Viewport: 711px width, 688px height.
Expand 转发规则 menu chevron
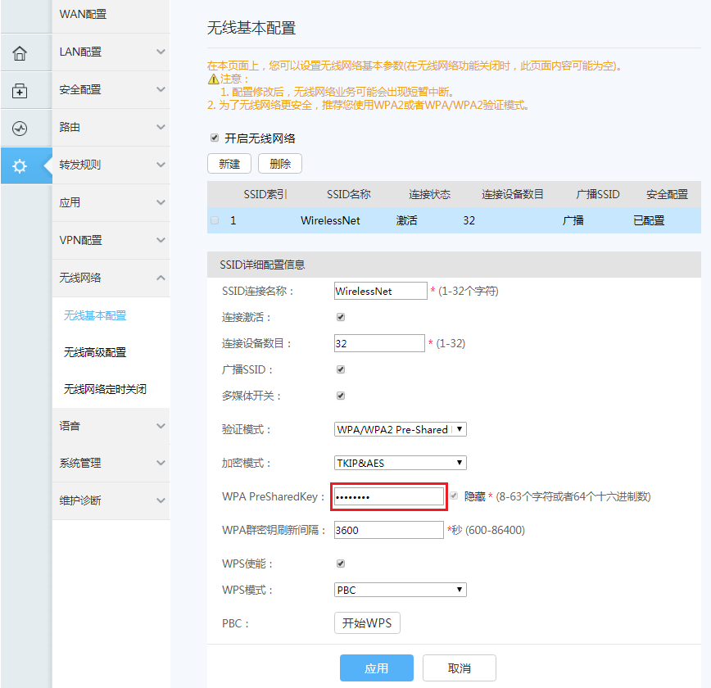click(x=161, y=165)
